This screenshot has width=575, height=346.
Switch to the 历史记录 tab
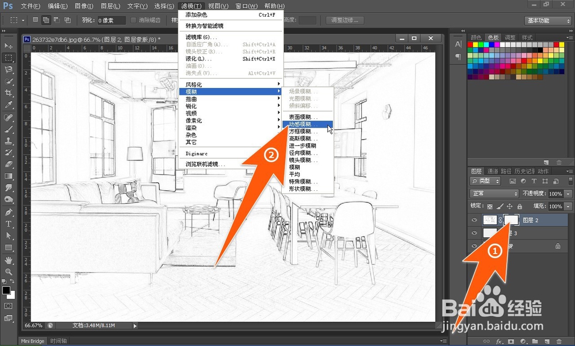click(524, 171)
